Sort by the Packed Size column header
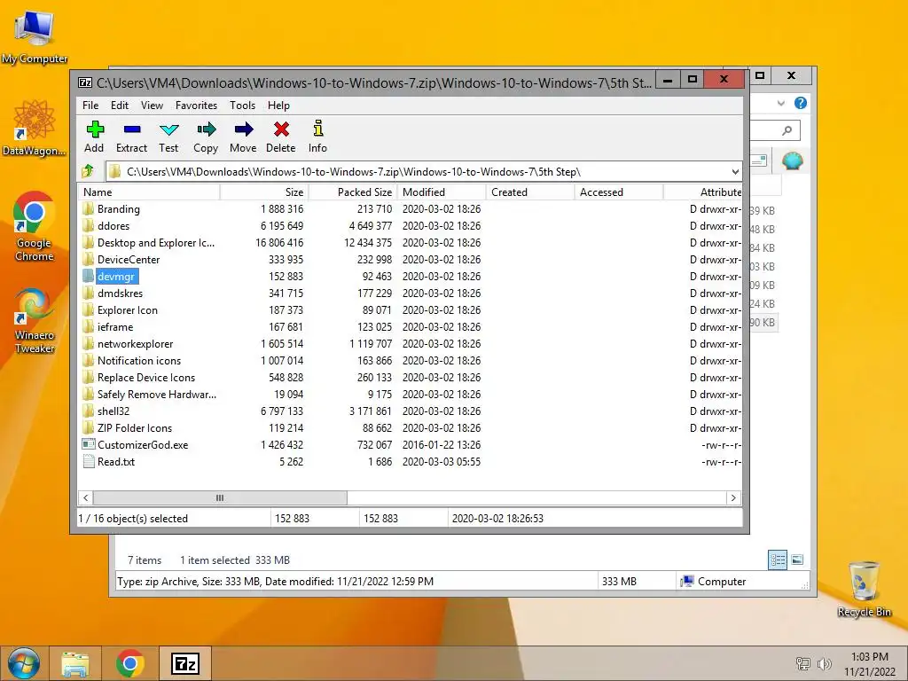The image size is (908, 681). coord(353,192)
